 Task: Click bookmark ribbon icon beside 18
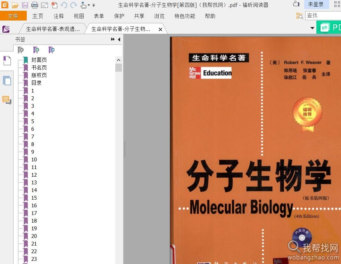pos(26,221)
